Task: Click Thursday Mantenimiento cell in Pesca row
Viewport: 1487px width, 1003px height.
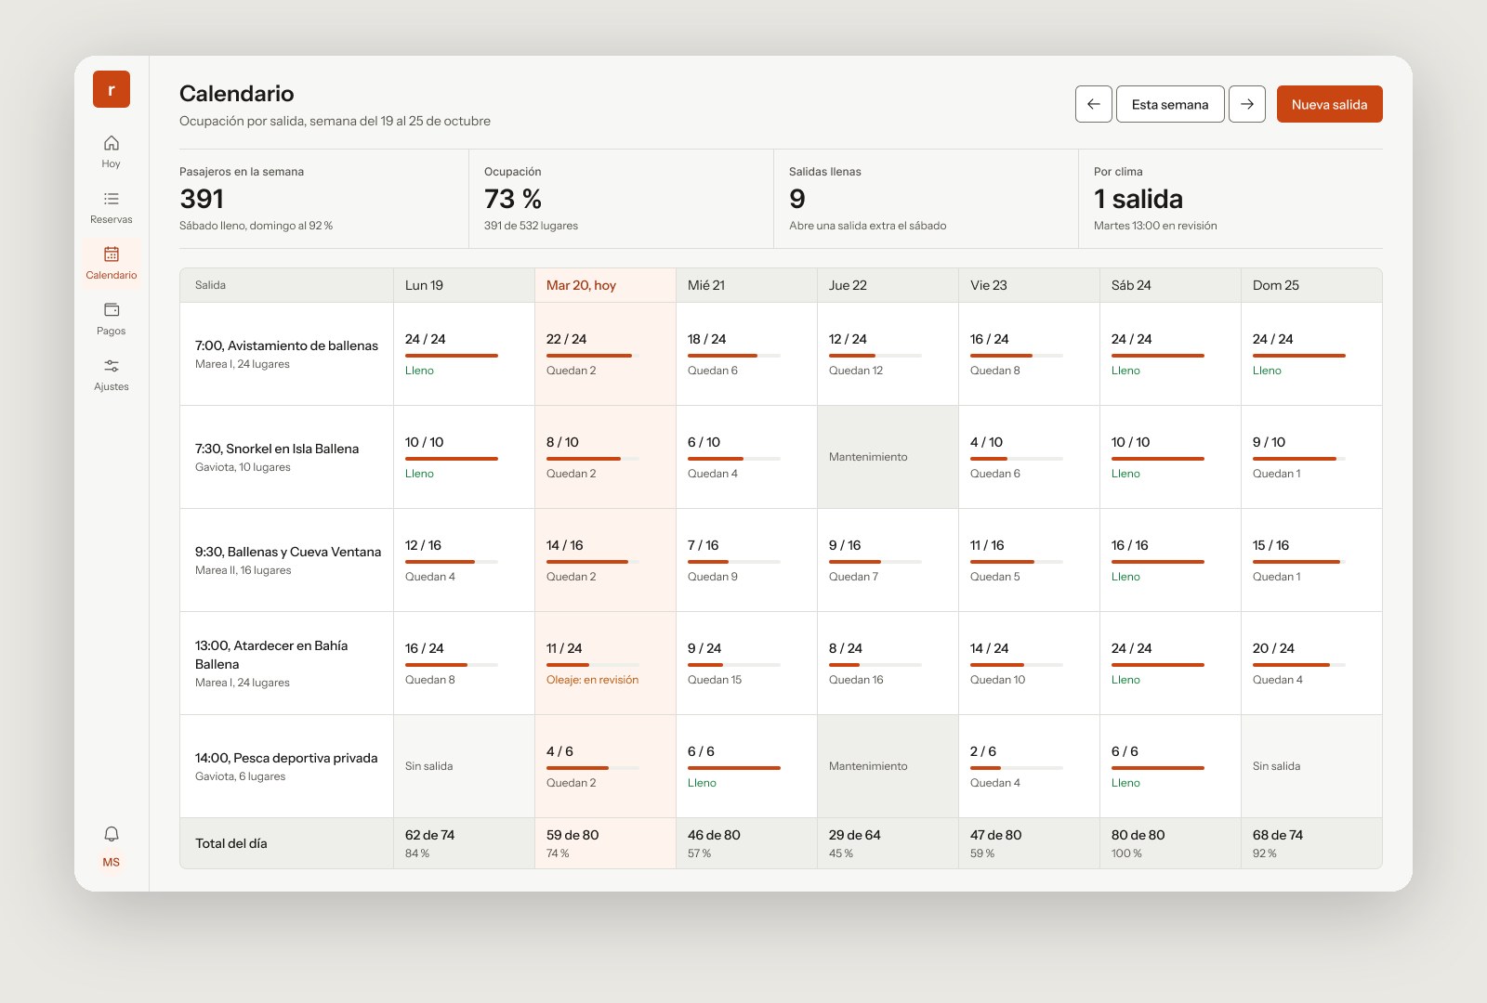Action: point(888,766)
